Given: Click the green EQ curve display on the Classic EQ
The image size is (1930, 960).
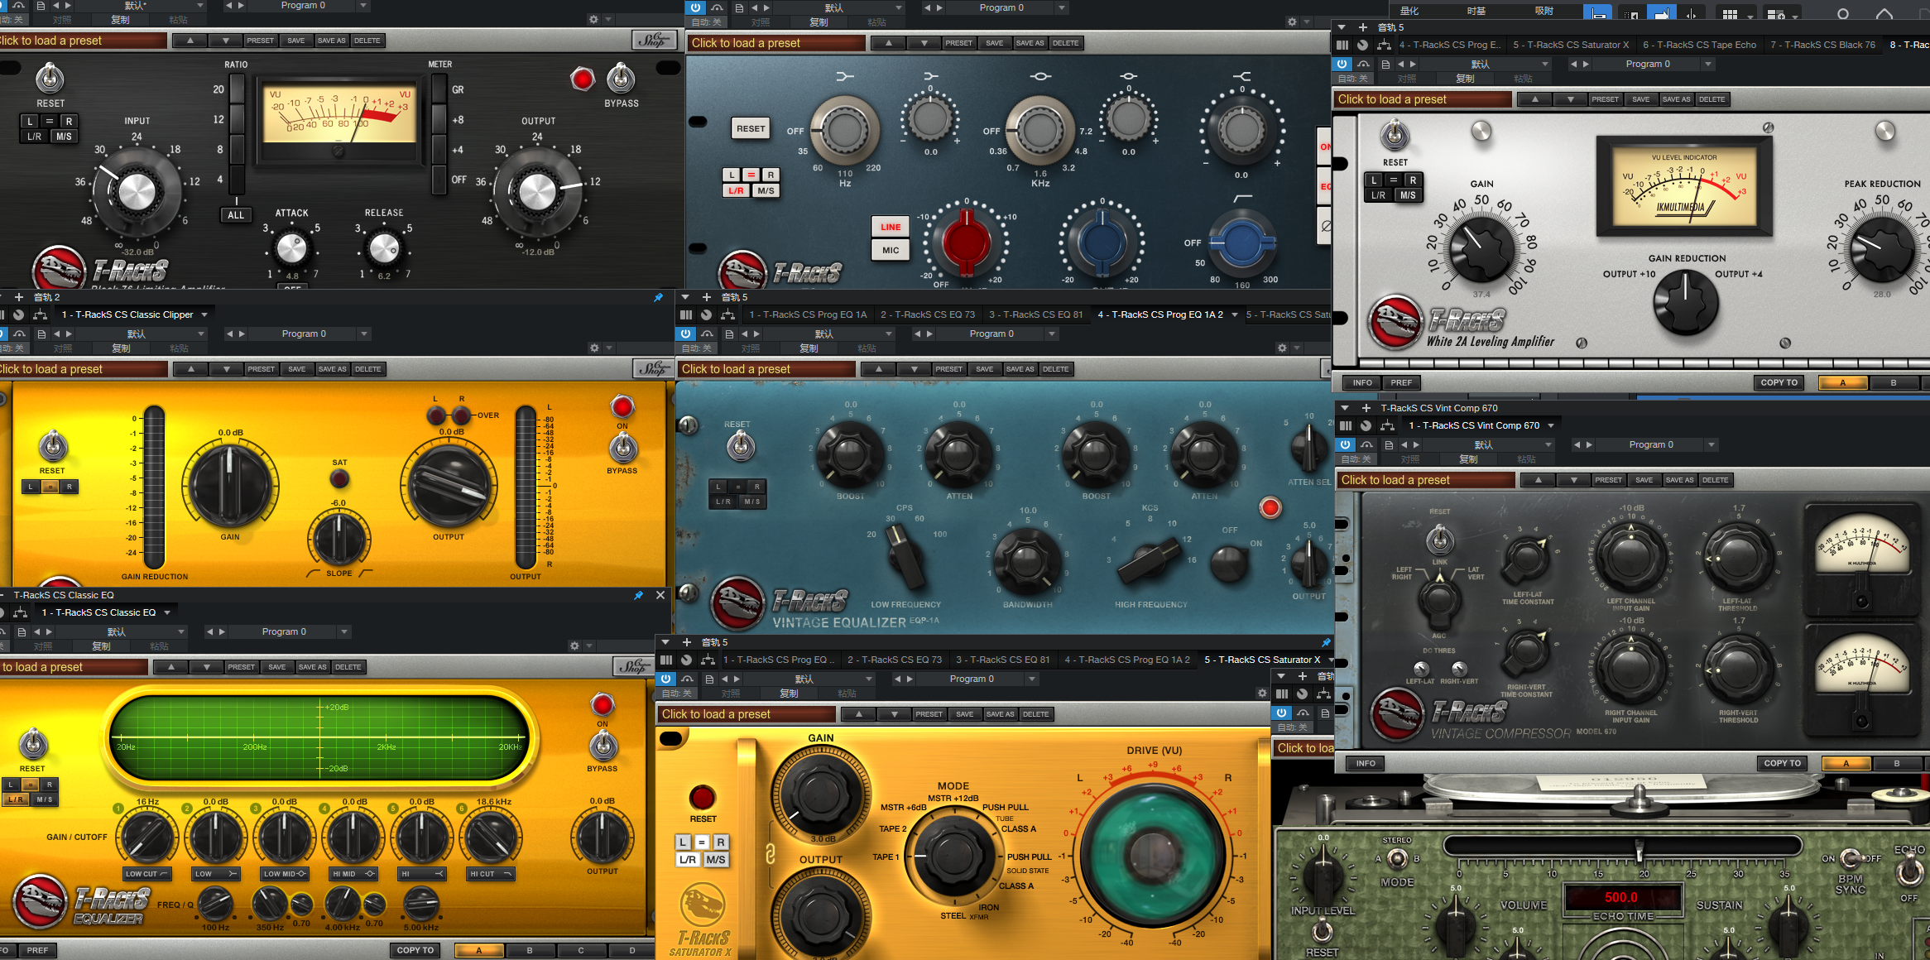Looking at the screenshot, I should 319,737.
